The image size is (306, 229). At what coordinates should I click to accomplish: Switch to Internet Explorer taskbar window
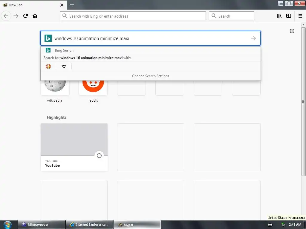point(89,225)
